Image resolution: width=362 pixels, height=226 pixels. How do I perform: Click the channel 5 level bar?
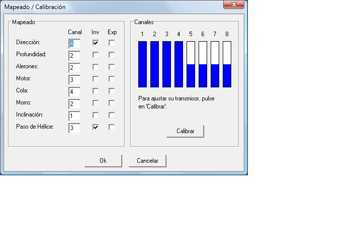pos(191,64)
